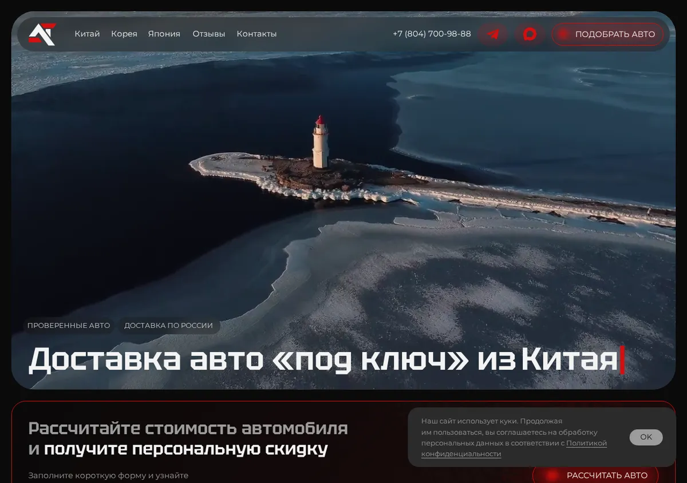
Task: Open the Китай menu item
Action: point(87,34)
